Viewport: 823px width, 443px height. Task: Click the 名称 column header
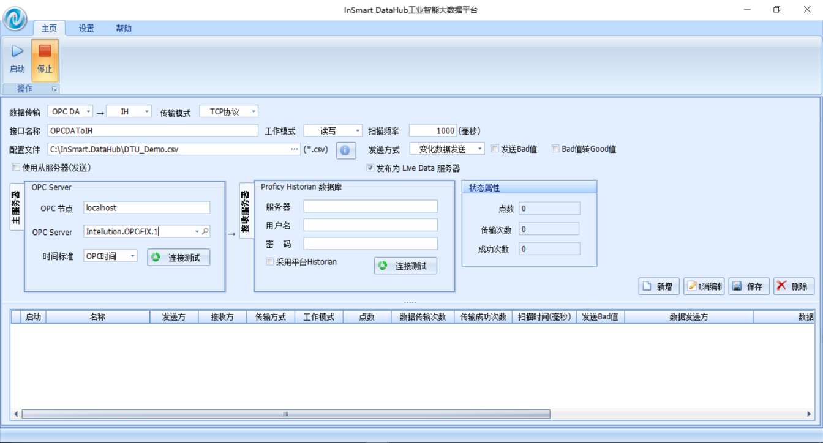pyautogui.click(x=98, y=317)
